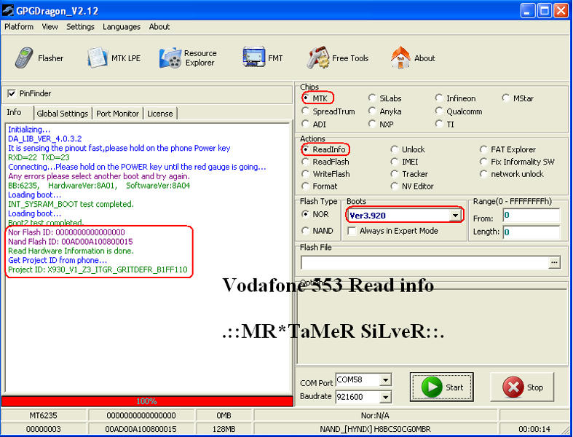Select the MStar chip option

506,98
